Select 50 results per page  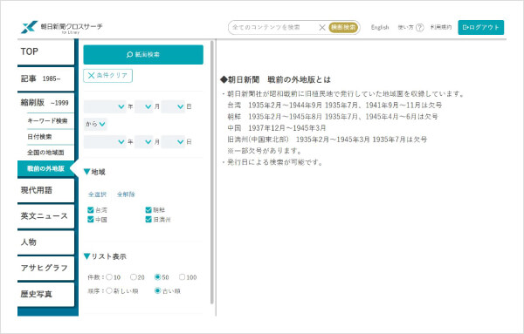pyautogui.click(x=157, y=277)
